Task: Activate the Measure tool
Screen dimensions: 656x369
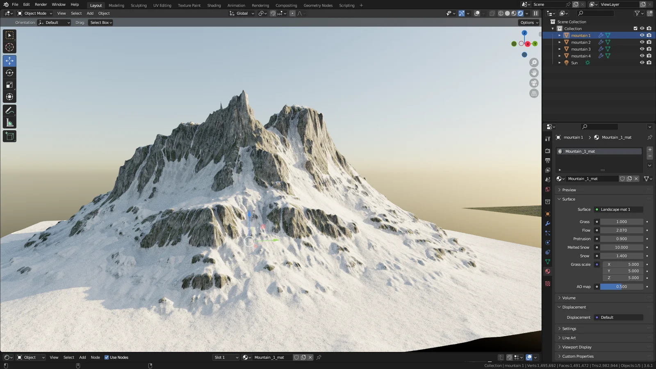Action: tap(9, 122)
